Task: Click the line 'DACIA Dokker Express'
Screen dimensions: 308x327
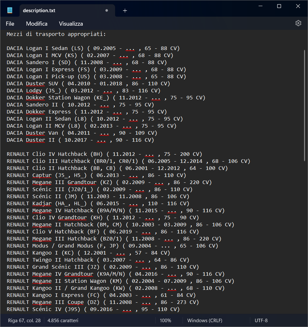Action: [x=87, y=112]
